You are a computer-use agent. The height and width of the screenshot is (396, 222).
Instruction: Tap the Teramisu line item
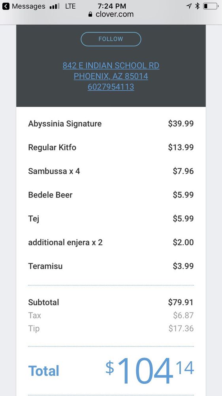pos(111,266)
